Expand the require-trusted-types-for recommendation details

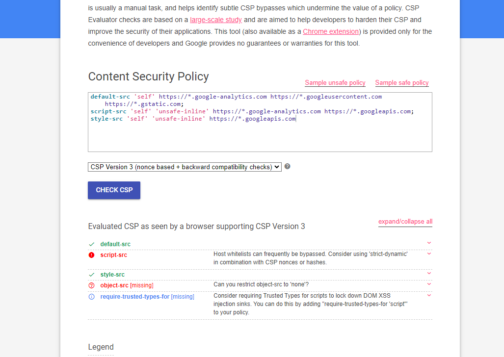[x=429, y=295]
